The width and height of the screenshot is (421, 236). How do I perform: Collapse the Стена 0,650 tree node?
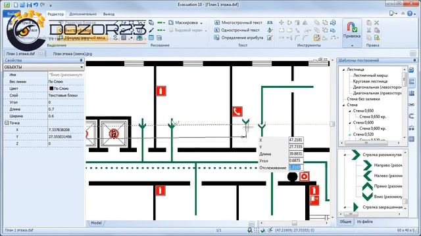[350, 111]
